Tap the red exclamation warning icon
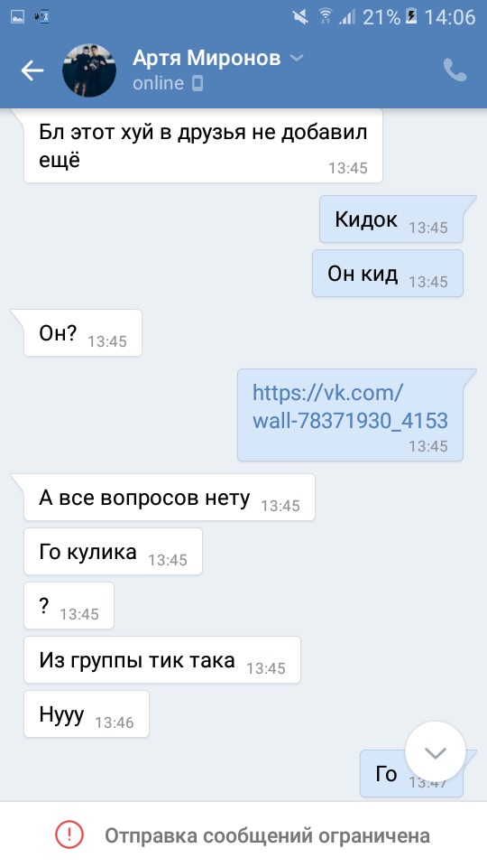This screenshot has width=487, height=867. click(x=69, y=834)
